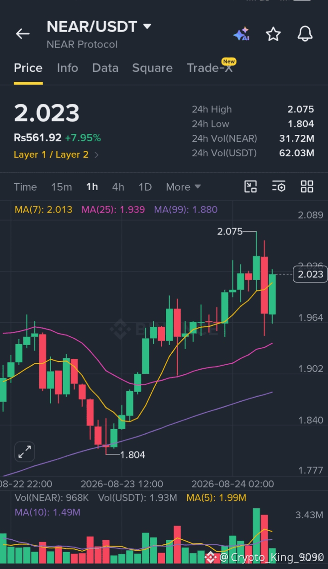Click the +7.95% change value

[x=83, y=138]
